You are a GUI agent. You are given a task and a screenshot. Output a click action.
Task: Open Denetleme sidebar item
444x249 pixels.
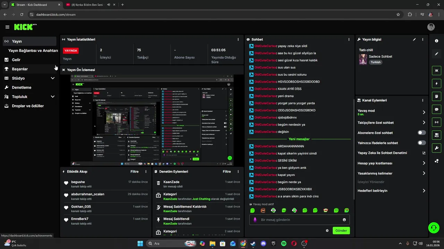point(29,87)
